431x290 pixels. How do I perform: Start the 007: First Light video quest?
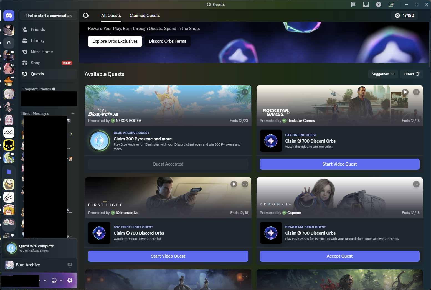coord(168,256)
